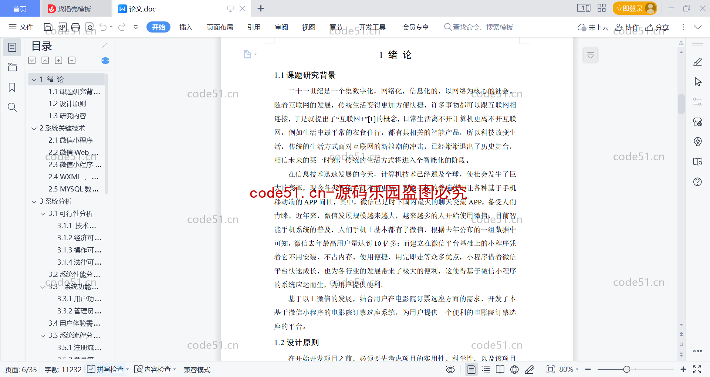Click the 协作 button
The height and width of the screenshot is (377, 710).
coord(627,27)
